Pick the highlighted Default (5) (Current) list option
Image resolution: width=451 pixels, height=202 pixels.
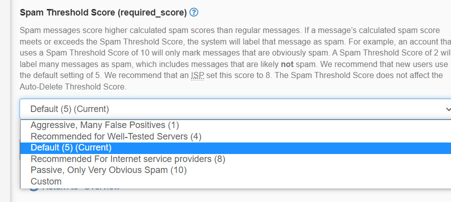pyautogui.click(x=71, y=147)
